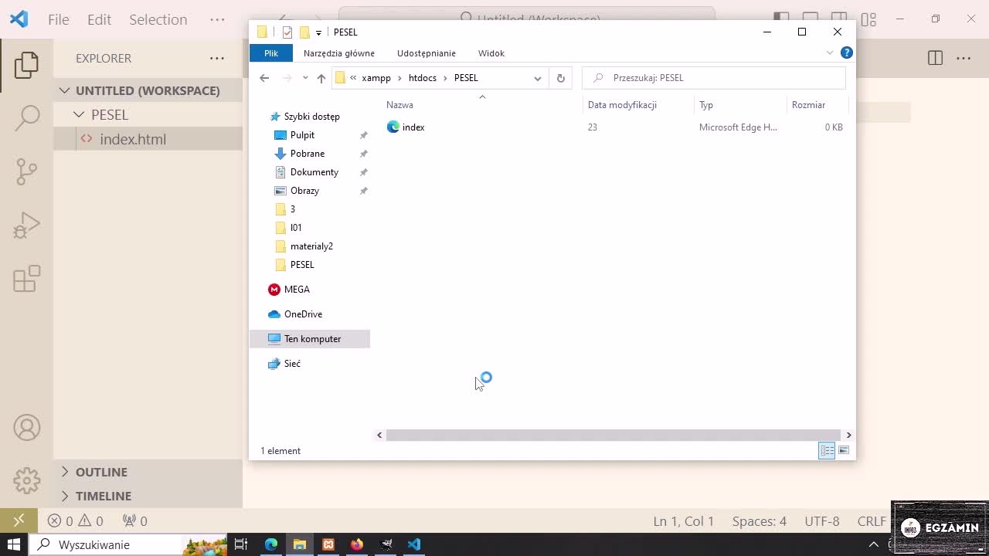Screen dimensions: 989x556
Task: Expand the File Explorer ribbon
Action: [830, 53]
